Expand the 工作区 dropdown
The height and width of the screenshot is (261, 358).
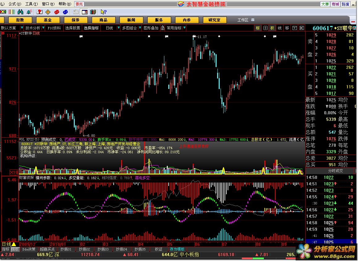253,20
